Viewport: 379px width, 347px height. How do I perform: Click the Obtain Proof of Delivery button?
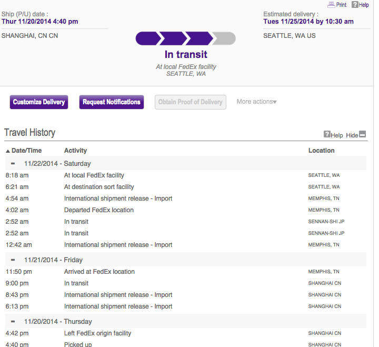191,102
